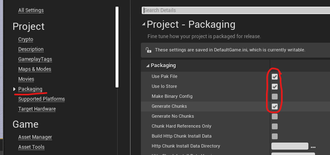The image size is (330, 155).
Task: Click the Project category heading
Action: coord(28,27)
